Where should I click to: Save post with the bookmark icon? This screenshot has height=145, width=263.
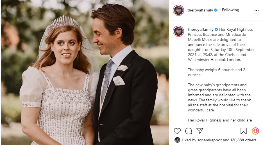pos(244,131)
